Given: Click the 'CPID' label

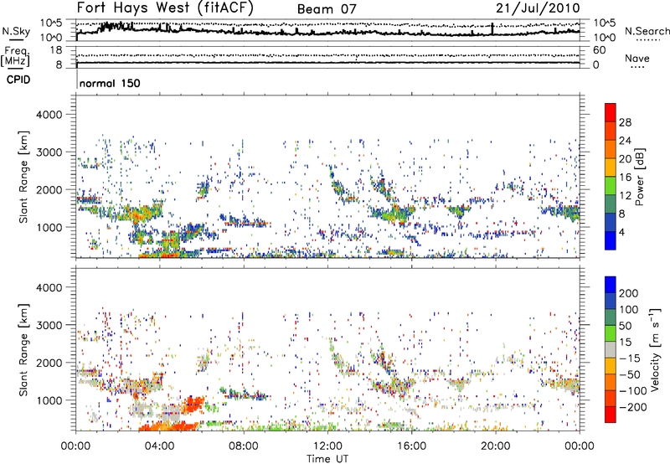Looking at the screenshot, I should (x=18, y=80).
